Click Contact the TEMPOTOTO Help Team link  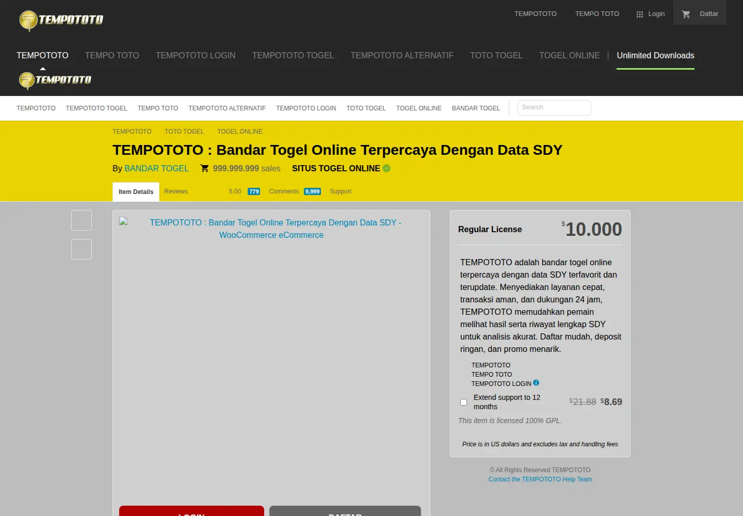540,479
